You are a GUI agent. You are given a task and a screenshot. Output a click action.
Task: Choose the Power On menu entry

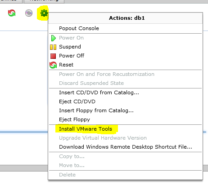tap(71, 38)
